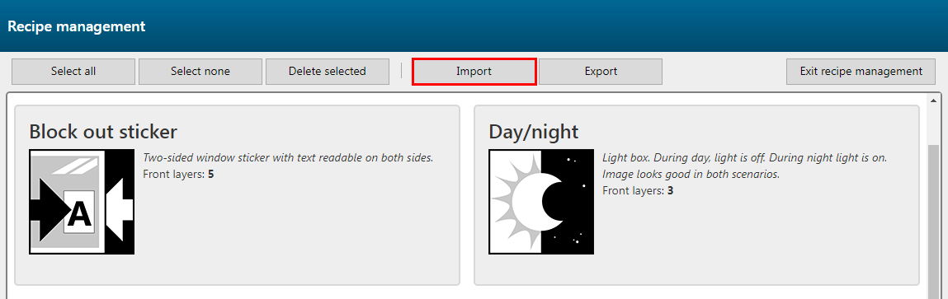Screen dimensions: 948x299
Task: Exit recipe management
Action: coord(861,72)
